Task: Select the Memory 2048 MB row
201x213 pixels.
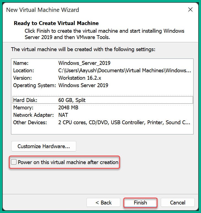Action: (x=103, y=107)
